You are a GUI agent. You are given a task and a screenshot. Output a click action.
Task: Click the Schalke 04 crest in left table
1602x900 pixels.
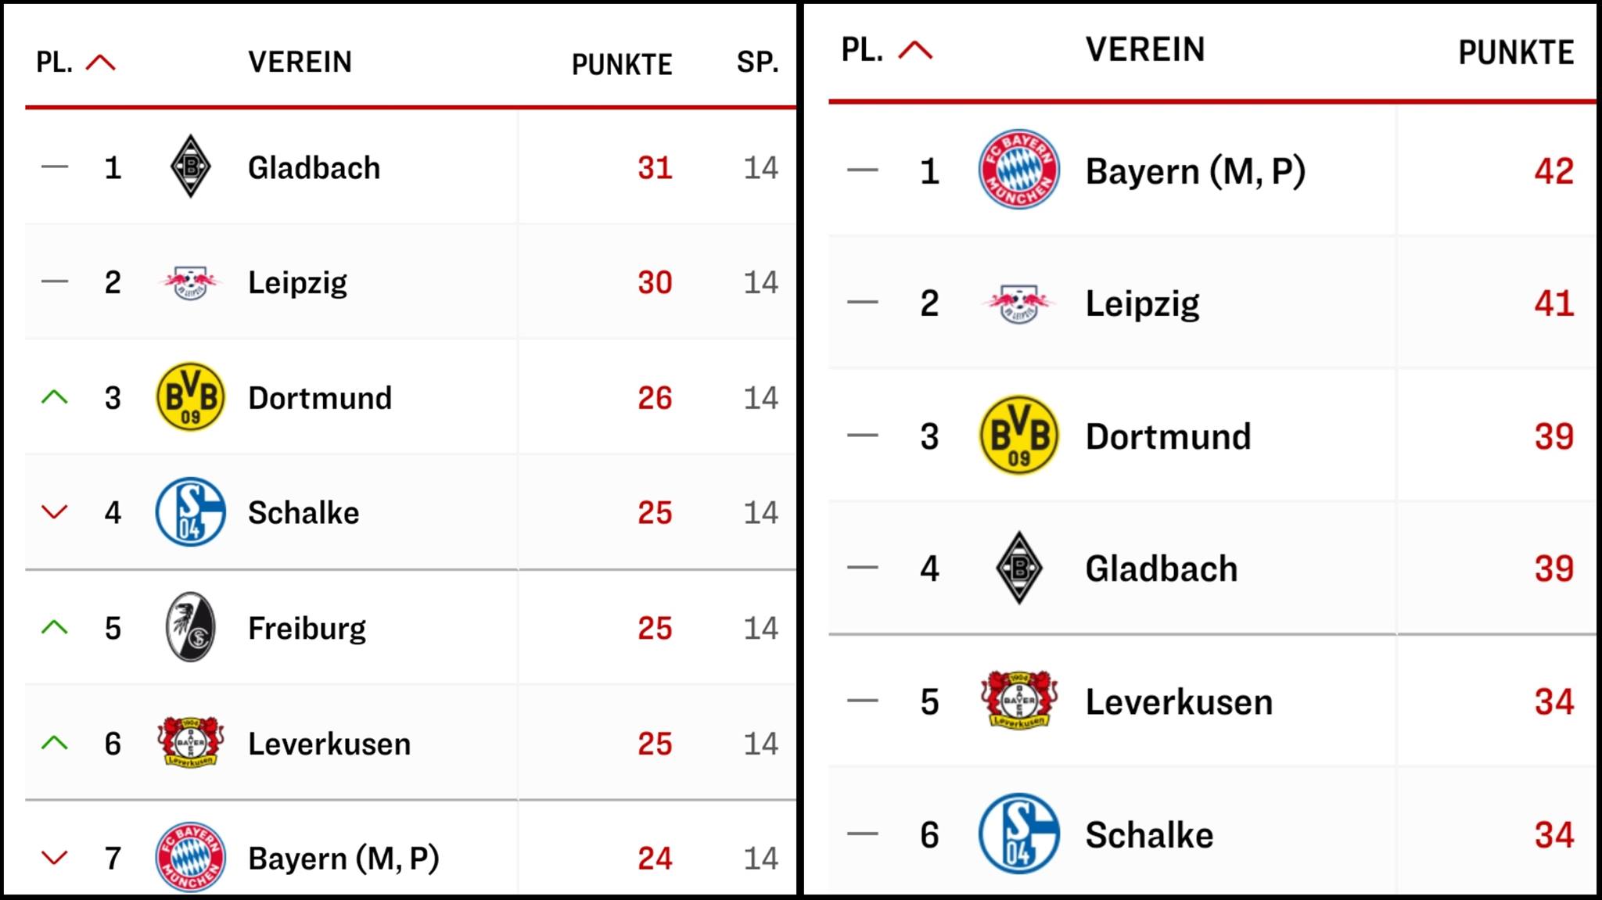coord(190,512)
